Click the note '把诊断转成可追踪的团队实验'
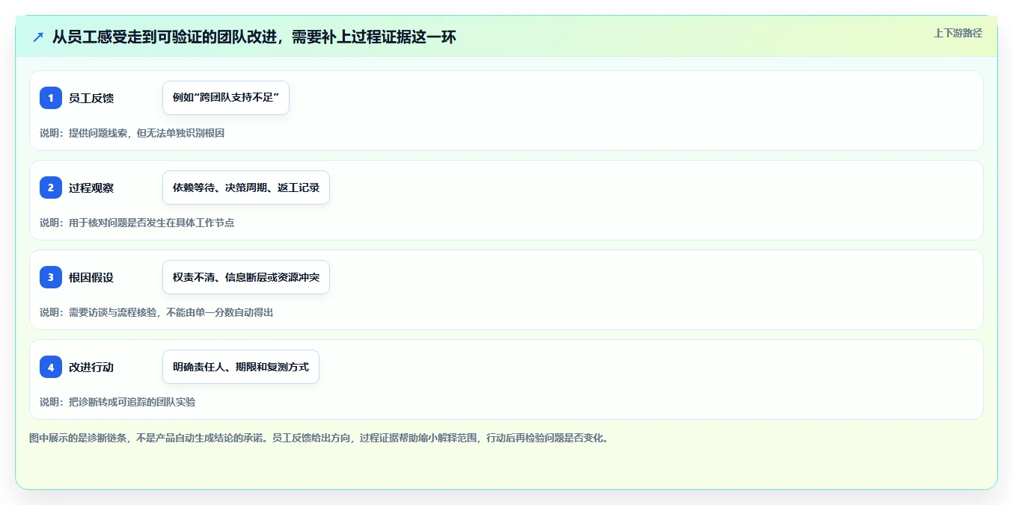Image resolution: width=1013 pixels, height=505 pixels. [132, 402]
